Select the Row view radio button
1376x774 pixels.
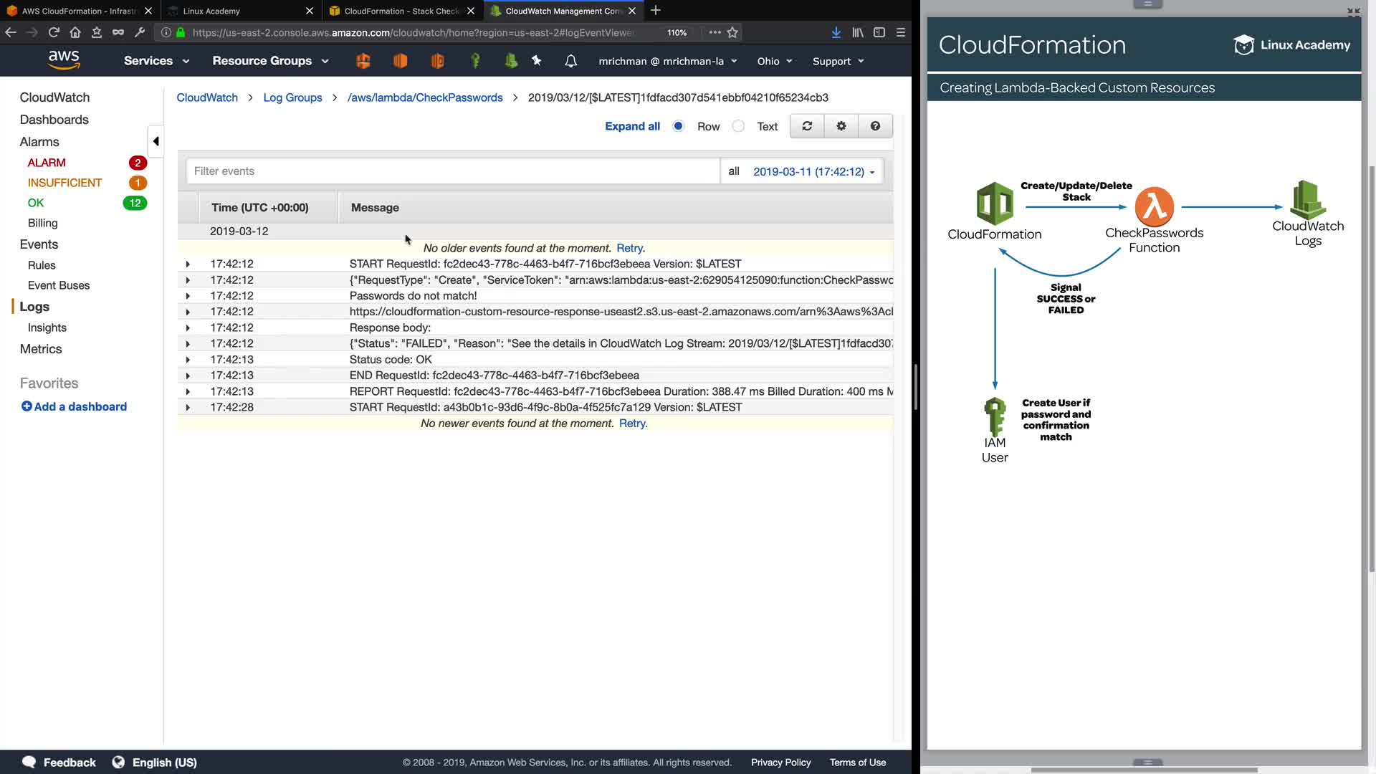point(678,126)
